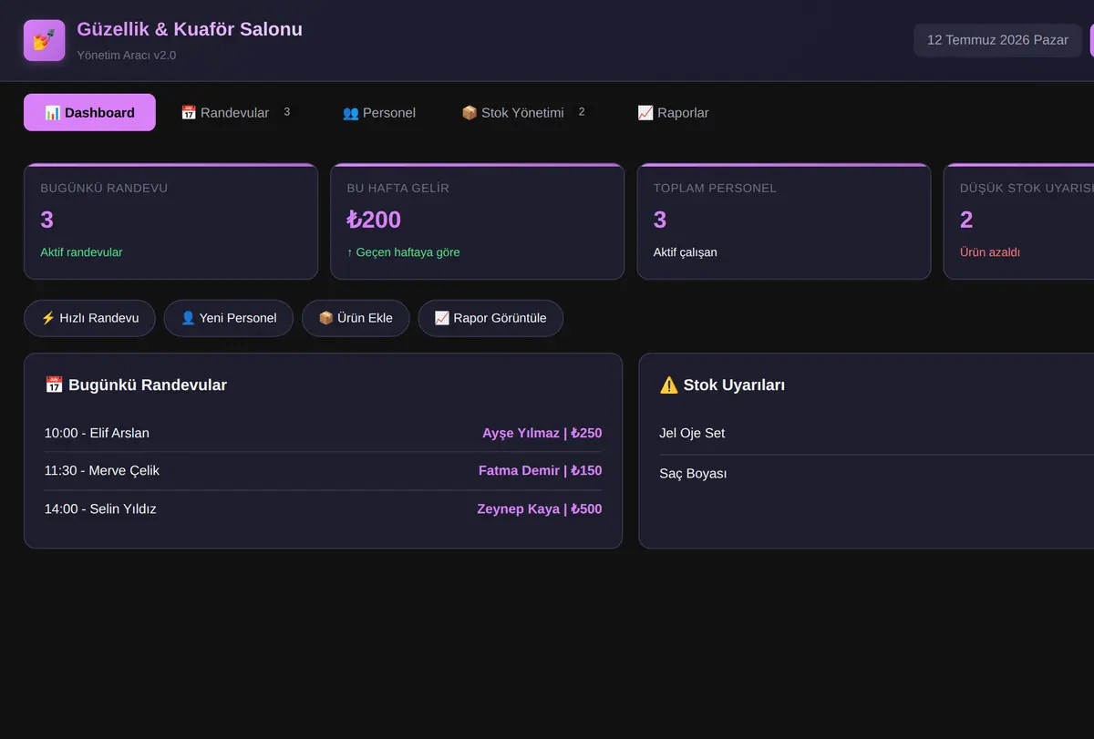Image resolution: width=1094 pixels, height=739 pixels.
Task: Click the Aktif çalışan label
Action: point(686,251)
